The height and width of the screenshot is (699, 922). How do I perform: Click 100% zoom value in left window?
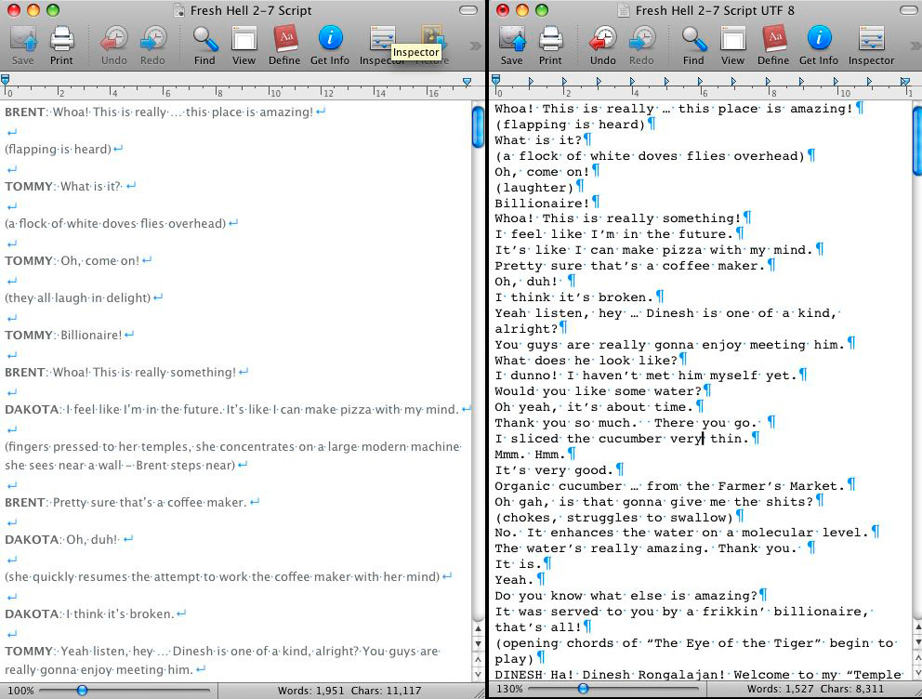click(20, 691)
